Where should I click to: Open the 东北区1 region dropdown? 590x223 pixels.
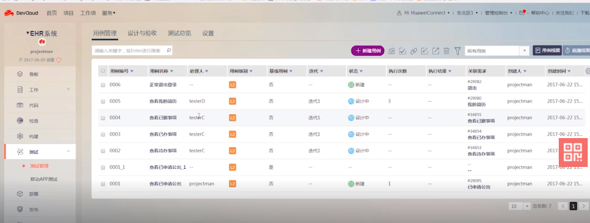467,13
